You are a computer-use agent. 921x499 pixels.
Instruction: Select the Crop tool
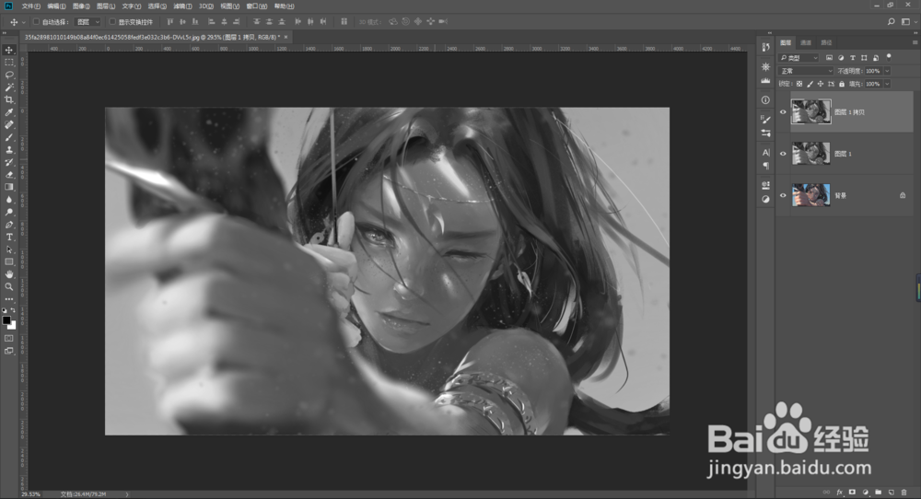9,99
